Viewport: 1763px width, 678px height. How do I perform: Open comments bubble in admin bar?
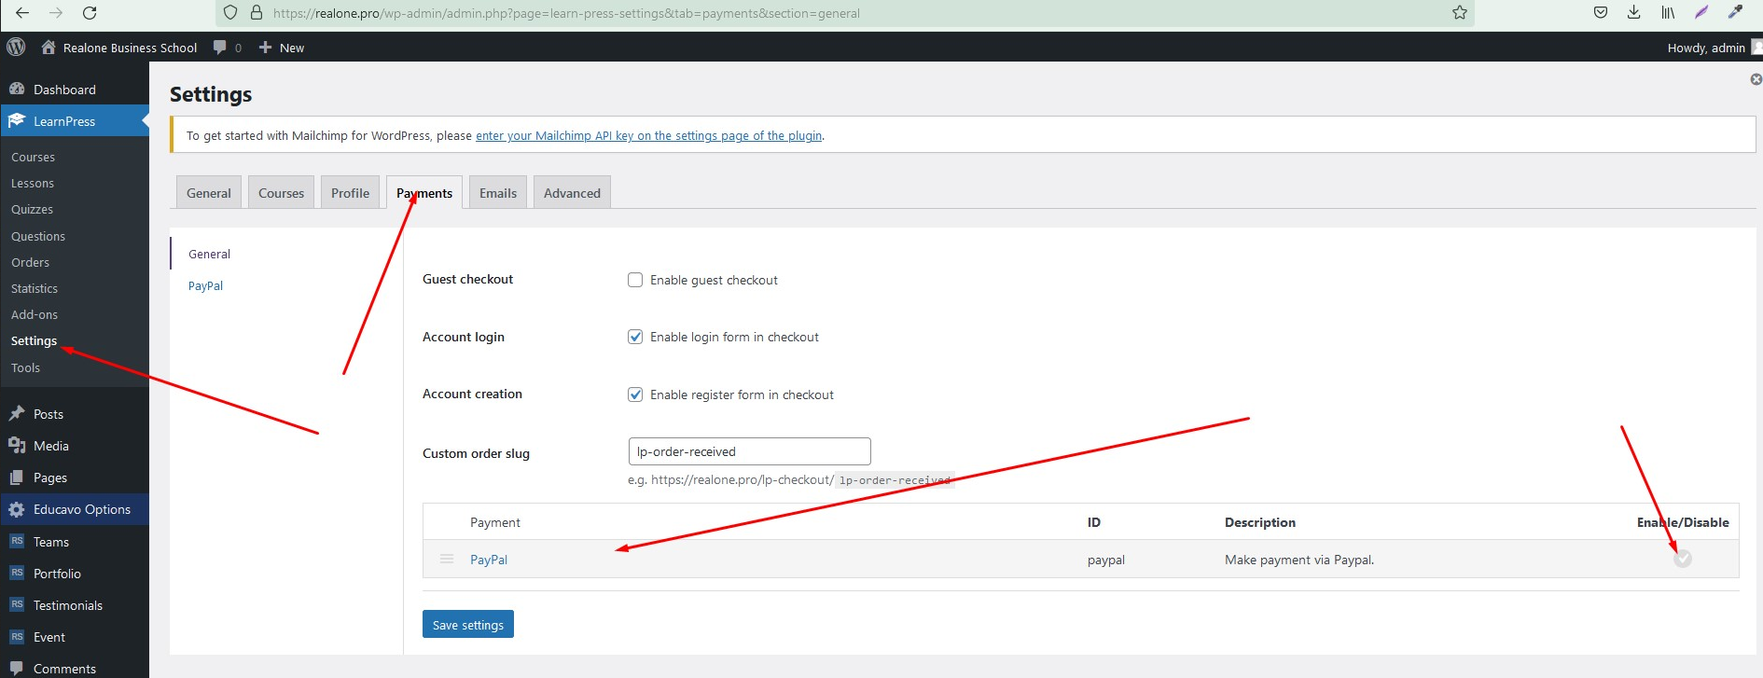(220, 48)
